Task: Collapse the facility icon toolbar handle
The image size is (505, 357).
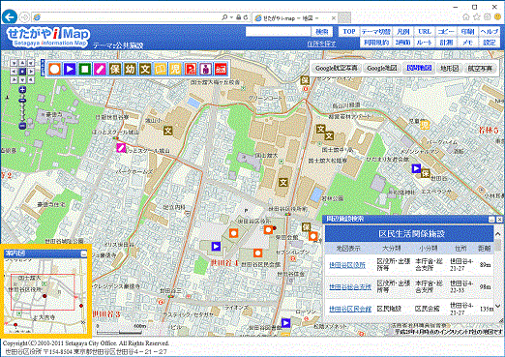Action: click(x=43, y=68)
